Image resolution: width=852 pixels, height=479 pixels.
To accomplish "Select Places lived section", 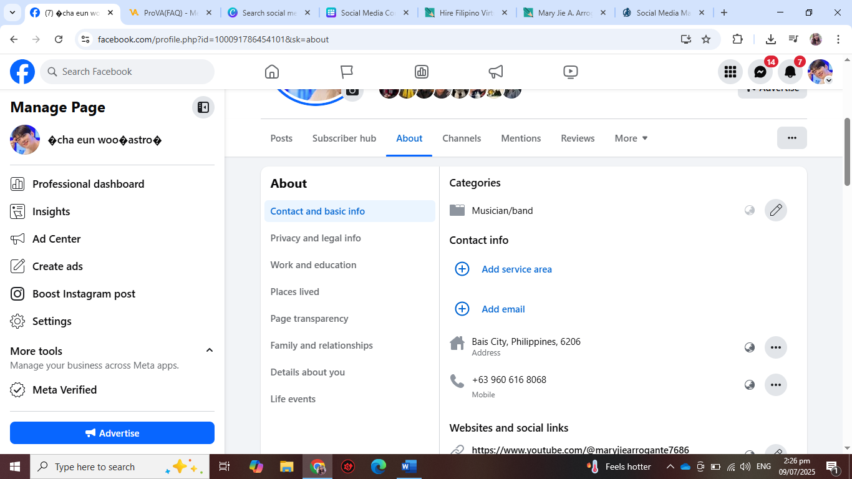I will [x=350, y=292].
